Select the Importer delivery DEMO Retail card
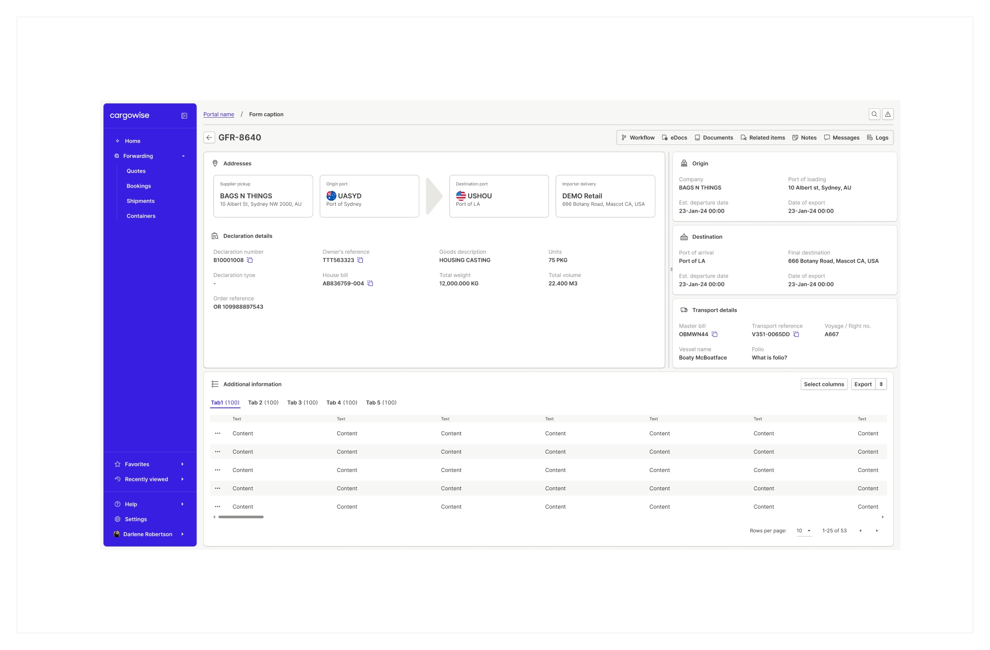Image resolution: width=990 pixels, height=650 pixels. pos(605,196)
